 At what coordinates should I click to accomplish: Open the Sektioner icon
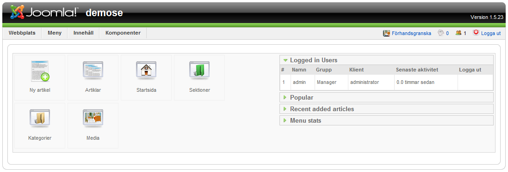click(x=199, y=71)
